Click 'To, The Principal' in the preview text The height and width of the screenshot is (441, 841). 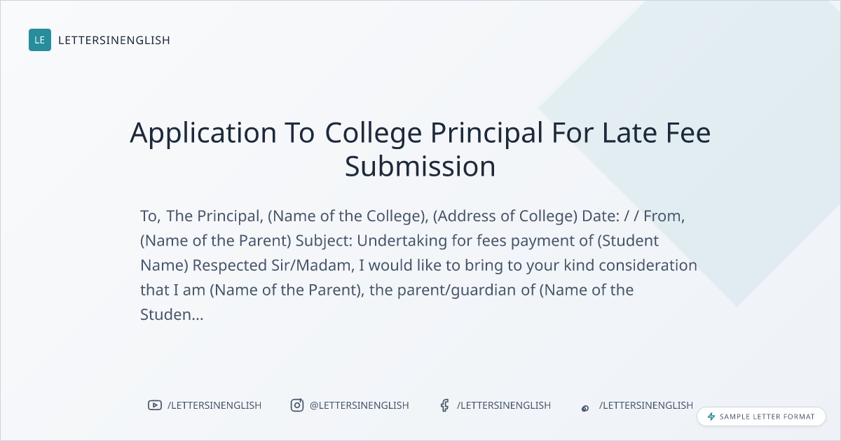(201, 216)
